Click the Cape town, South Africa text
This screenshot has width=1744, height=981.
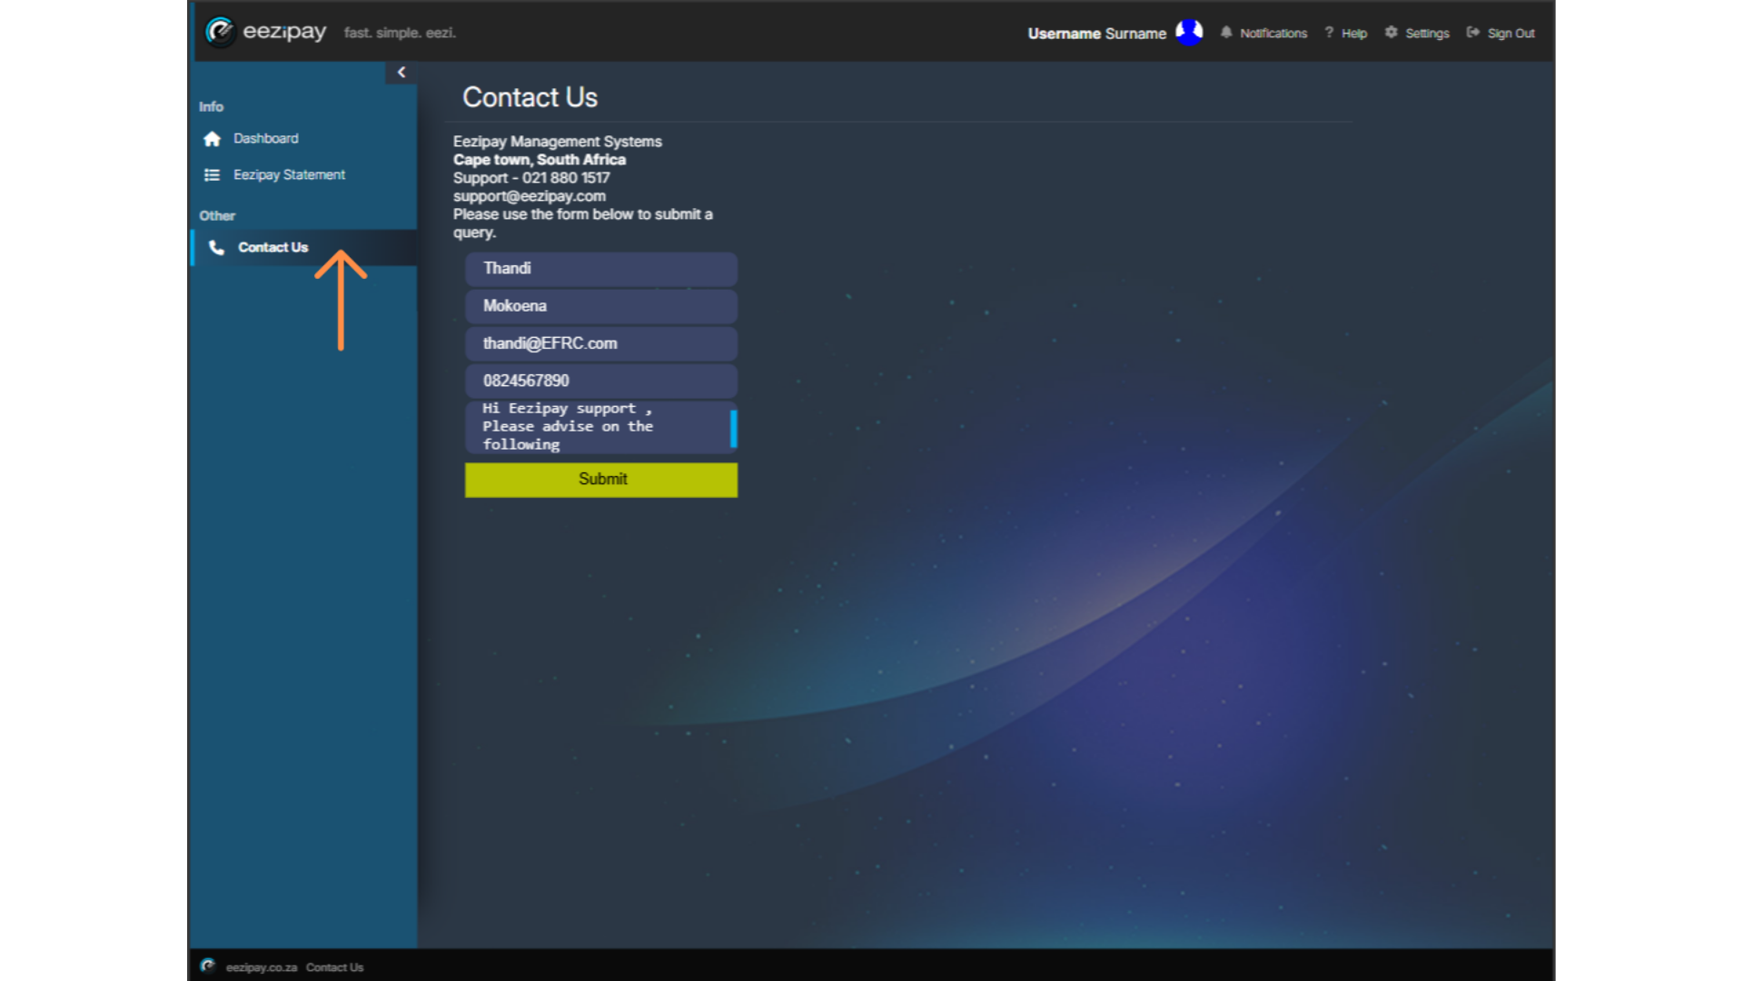[x=540, y=160]
